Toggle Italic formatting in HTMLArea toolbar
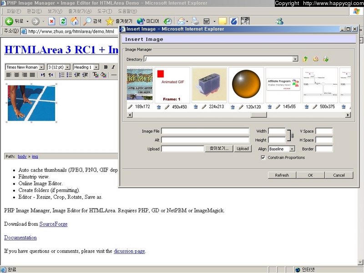Image resolution: width=364 pixels, height=273 pixels. coord(113,67)
